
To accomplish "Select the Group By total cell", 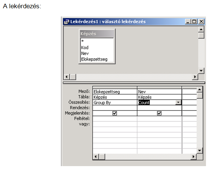I will coord(115,103).
